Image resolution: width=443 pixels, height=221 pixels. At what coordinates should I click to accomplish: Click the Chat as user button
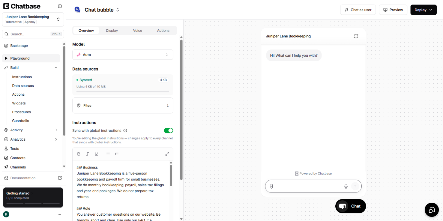pyautogui.click(x=358, y=10)
